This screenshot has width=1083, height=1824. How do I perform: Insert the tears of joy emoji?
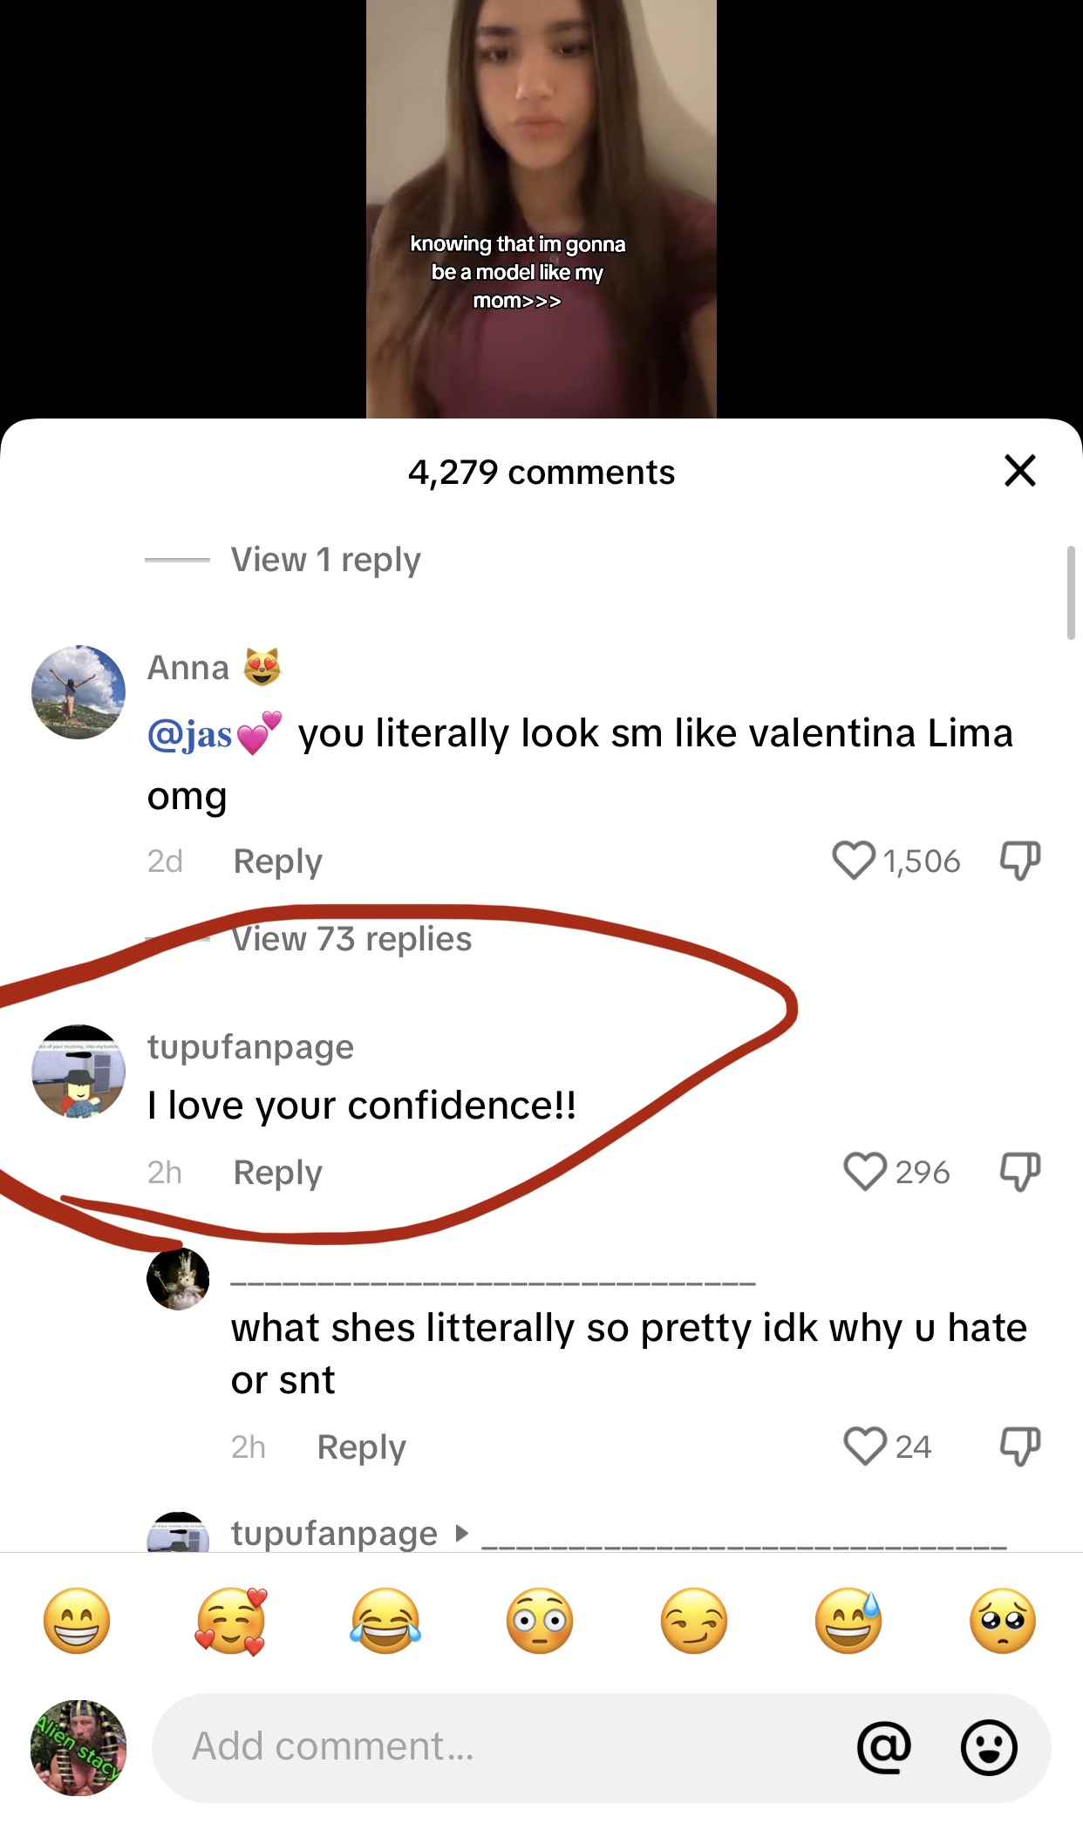385,1621
